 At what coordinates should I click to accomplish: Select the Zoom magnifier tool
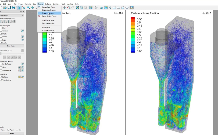(28, 8)
